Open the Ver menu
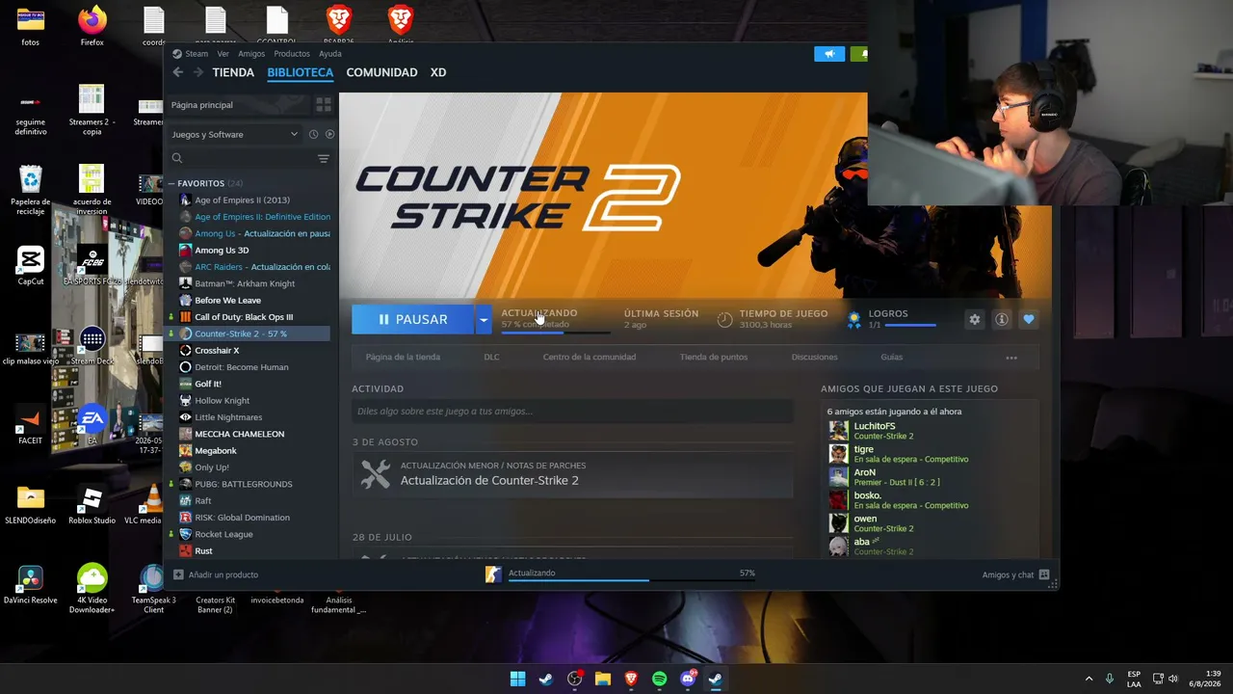The image size is (1233, 694). pos(223,54)
